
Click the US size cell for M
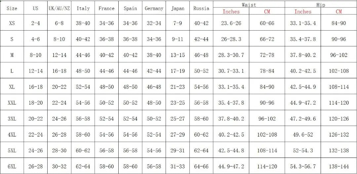click(35, 55)
